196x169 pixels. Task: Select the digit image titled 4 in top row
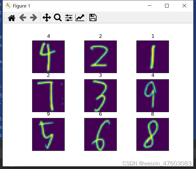coord(48,57)
